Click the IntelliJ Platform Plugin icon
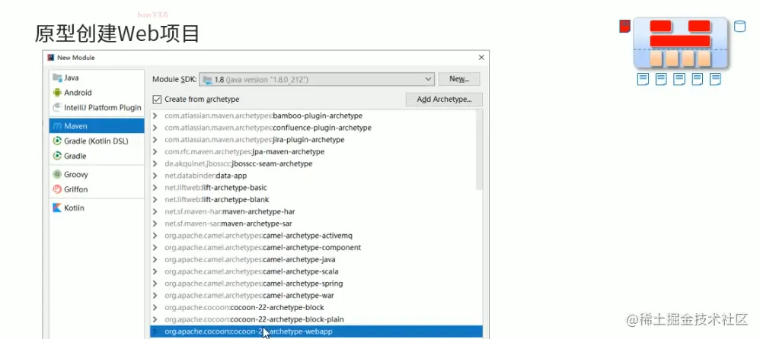This screenshot has width=760, height=339. click(57, 108)
